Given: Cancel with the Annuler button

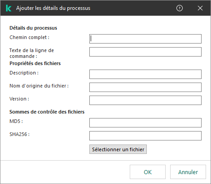Looking at the screenshot, I should pyautogui.click(x=188, y=172).
